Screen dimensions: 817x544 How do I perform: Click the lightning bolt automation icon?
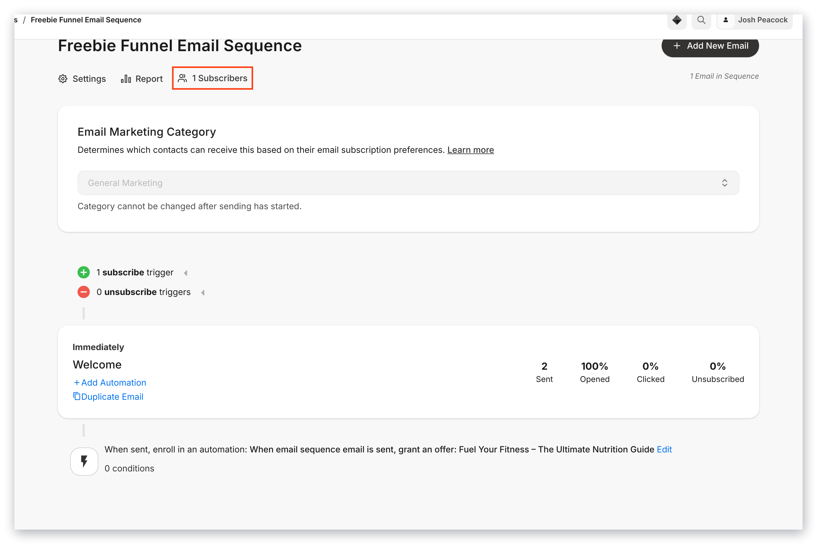click(x=84, y=461)
